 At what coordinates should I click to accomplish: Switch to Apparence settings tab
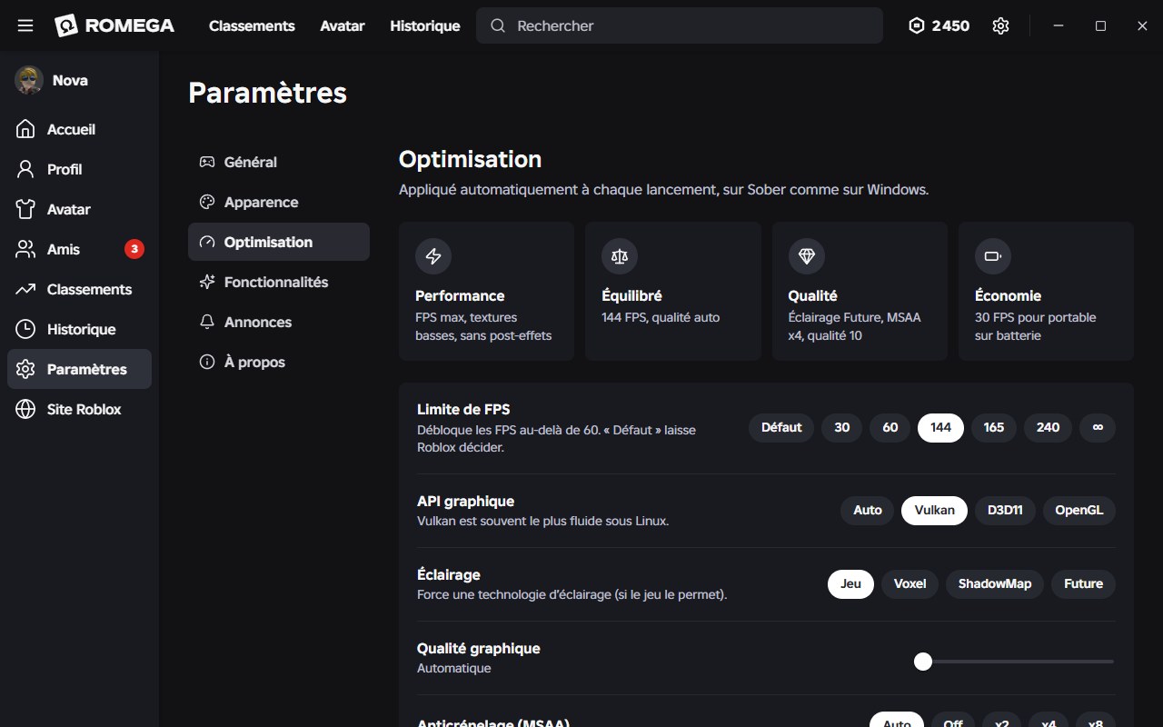point(279,202)
